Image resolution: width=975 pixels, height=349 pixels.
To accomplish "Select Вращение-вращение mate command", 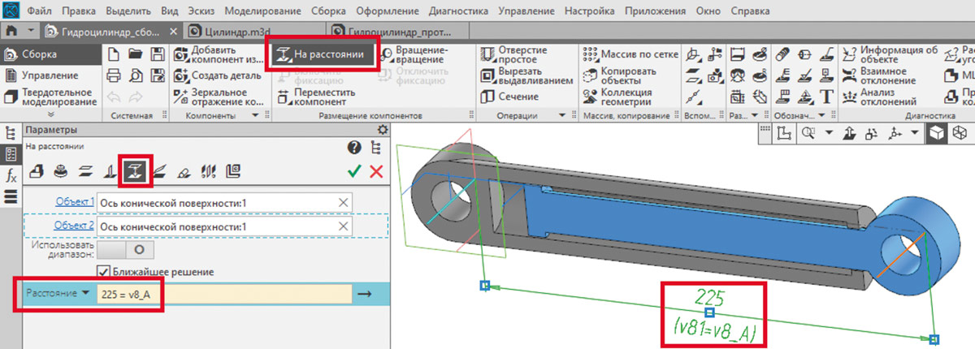I will click(414, 55).
